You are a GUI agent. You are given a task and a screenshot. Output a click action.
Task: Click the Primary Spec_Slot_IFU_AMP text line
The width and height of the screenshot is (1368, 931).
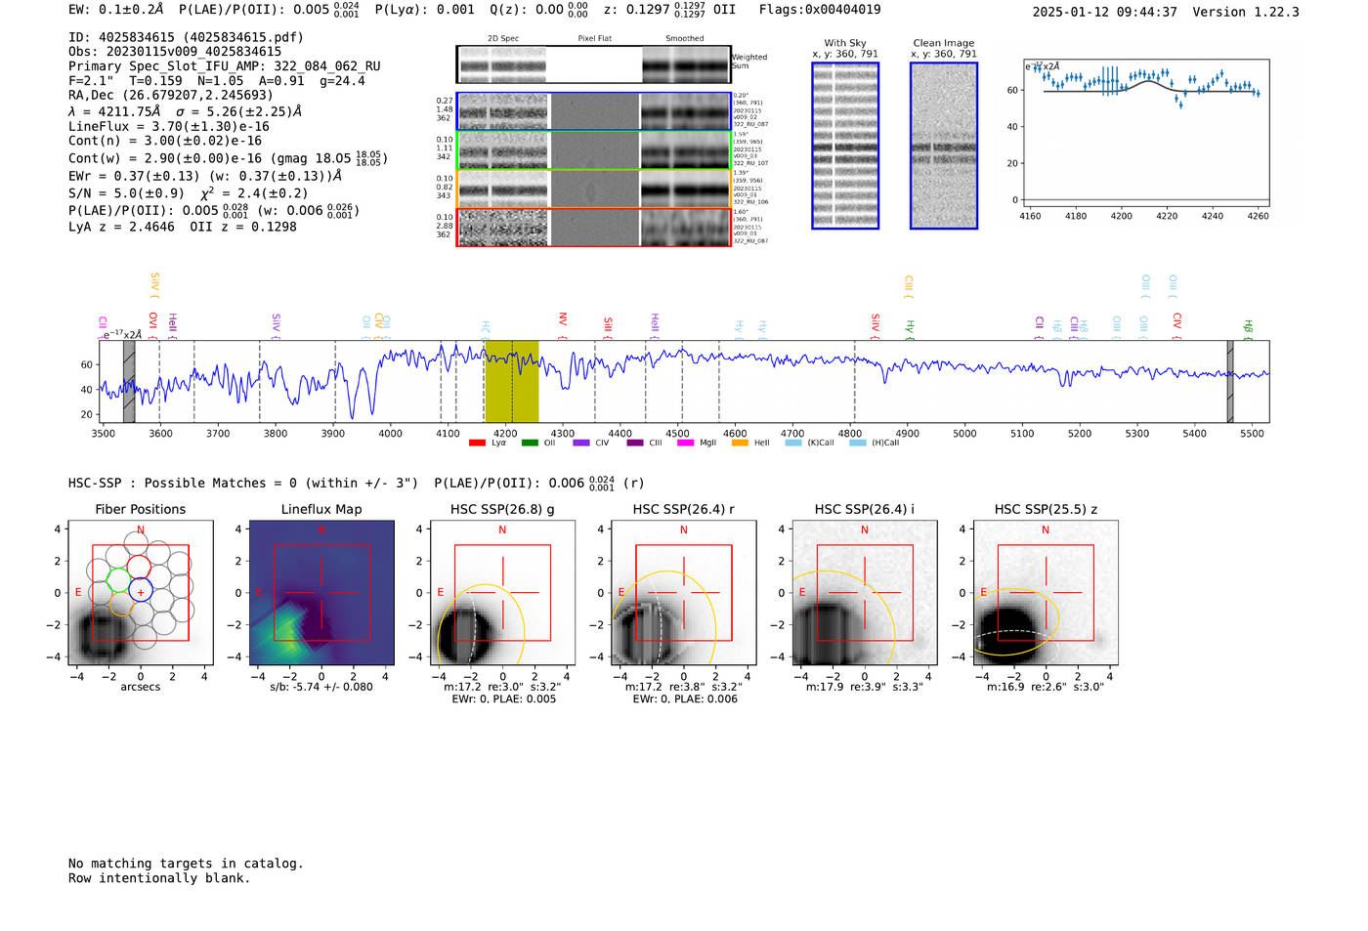(x=225, y=66)
